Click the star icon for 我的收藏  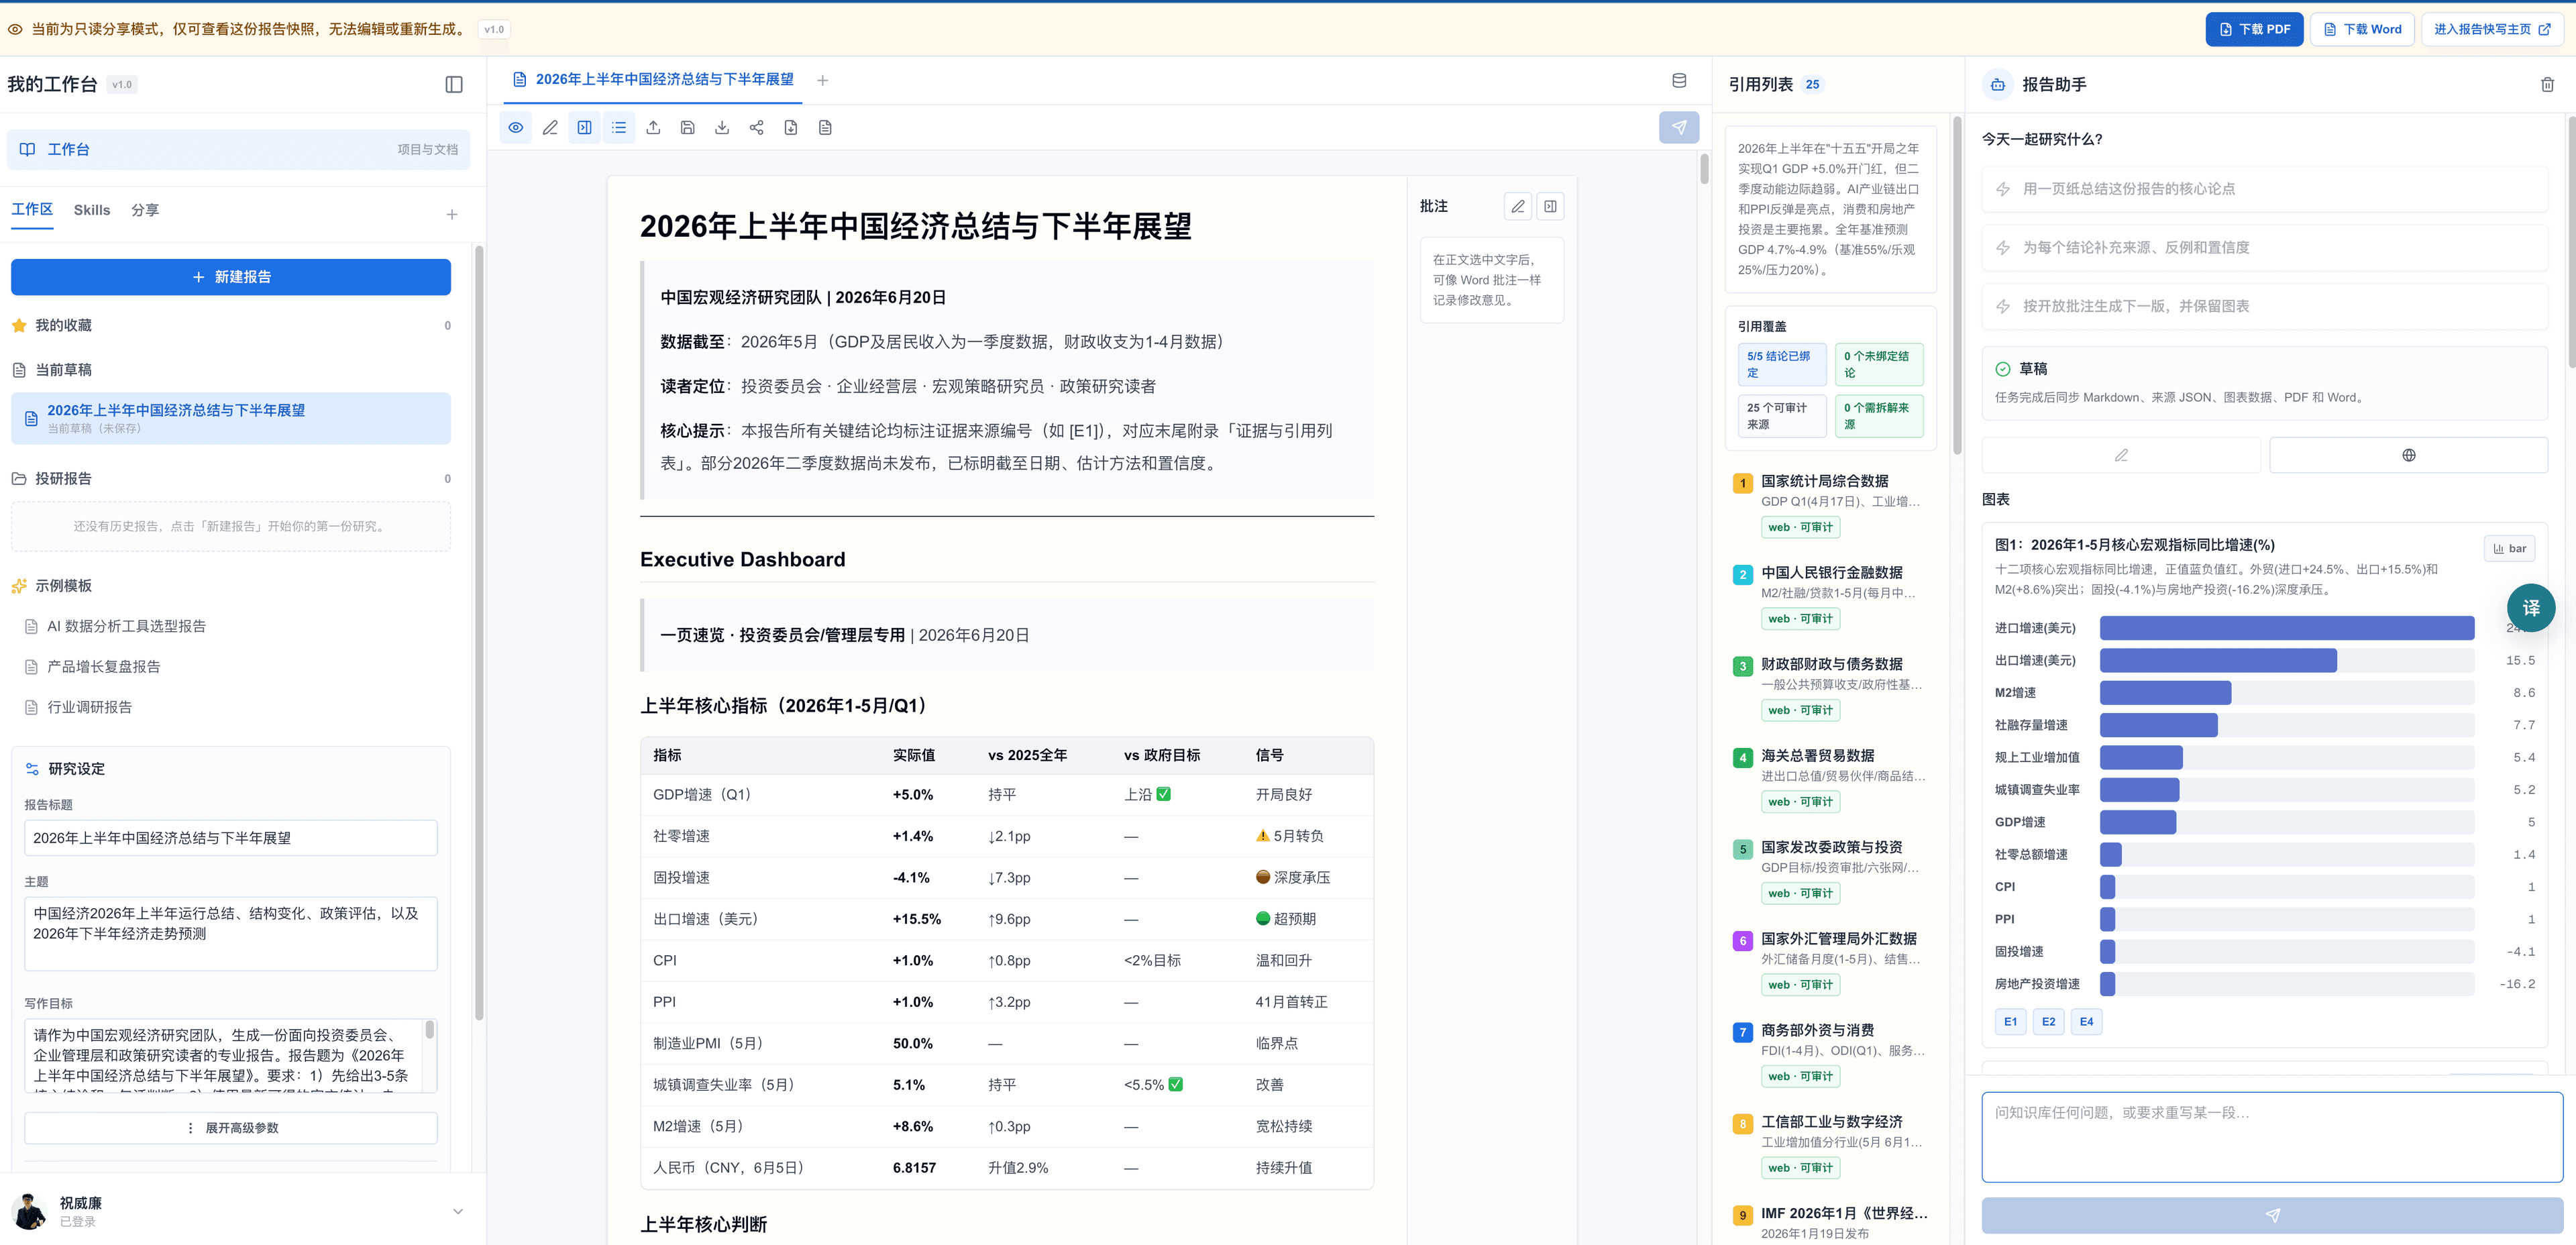click(x=19, y=325)
